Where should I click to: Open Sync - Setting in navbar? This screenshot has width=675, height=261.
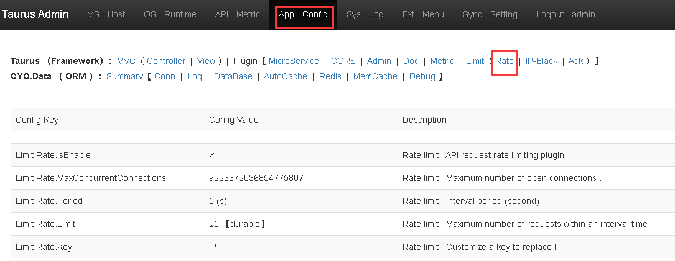click(x=490, y=14)
